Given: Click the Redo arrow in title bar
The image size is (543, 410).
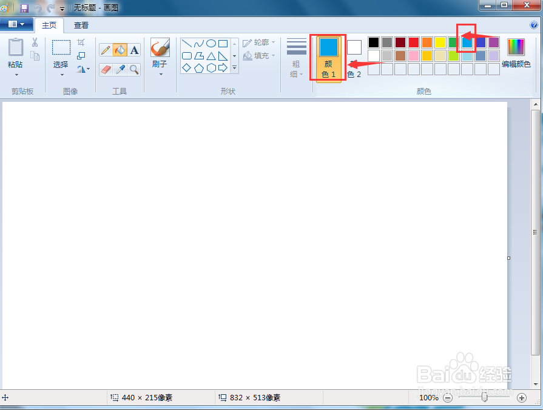Looking at the screenshot, I should (51, 8).
